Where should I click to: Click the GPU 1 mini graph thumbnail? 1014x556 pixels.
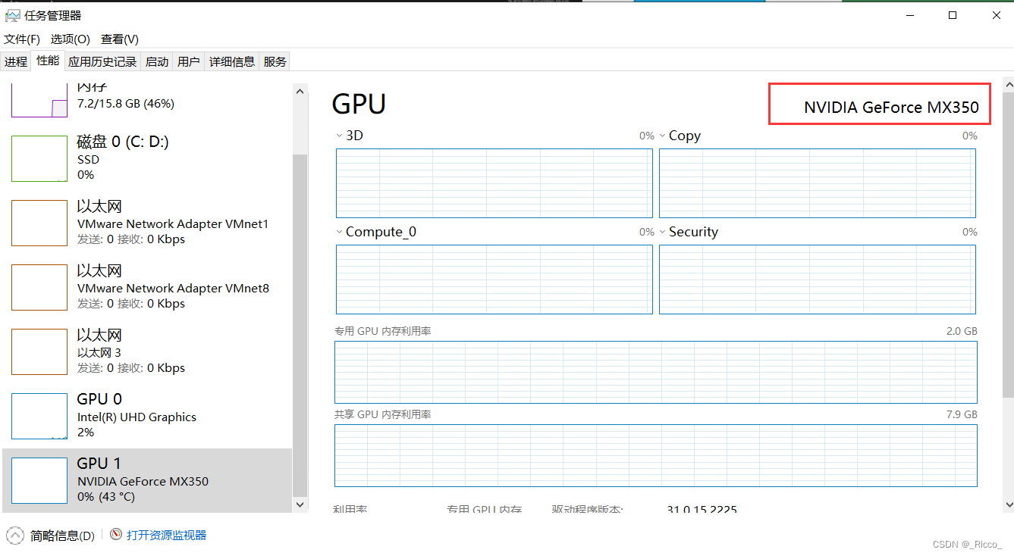tap(39, 481)
